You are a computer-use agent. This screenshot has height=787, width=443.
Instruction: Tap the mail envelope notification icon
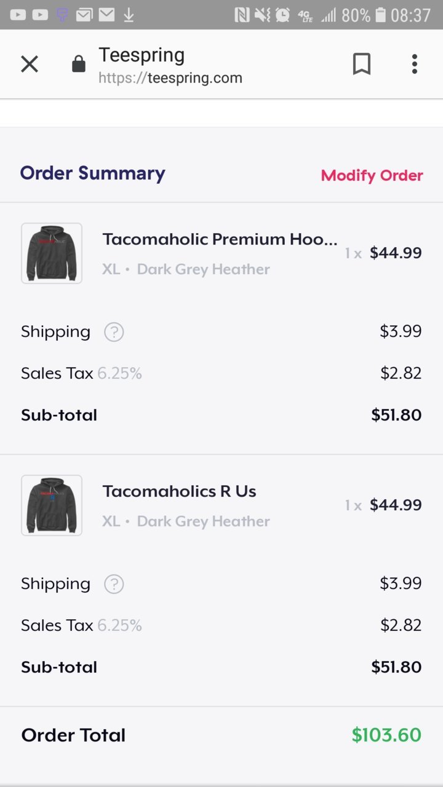click(106, 14)
